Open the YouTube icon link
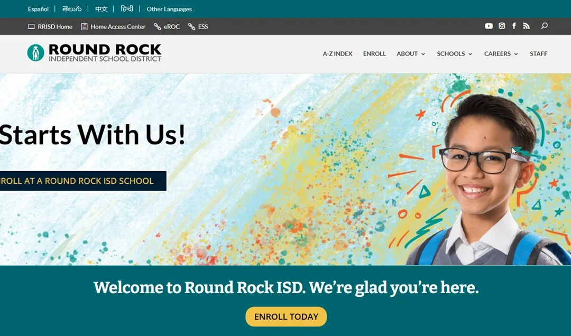 489,26
